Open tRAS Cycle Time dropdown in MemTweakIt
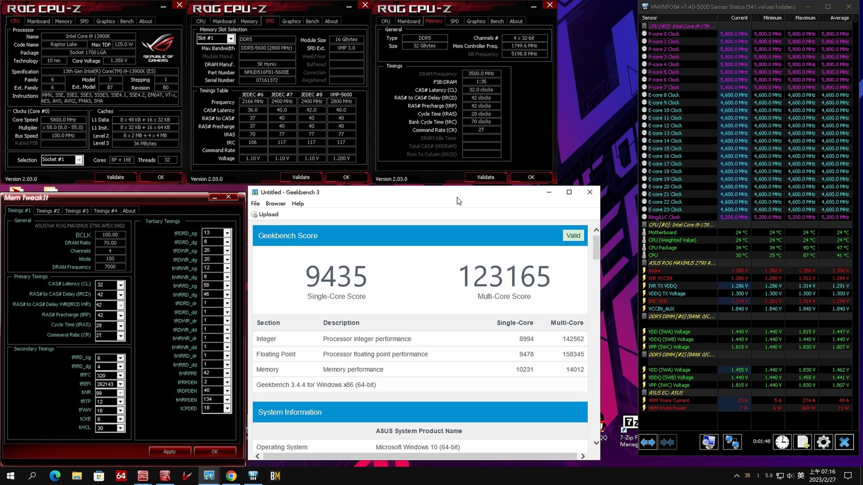Screen dimensions: 863x485 pos(120,326)
